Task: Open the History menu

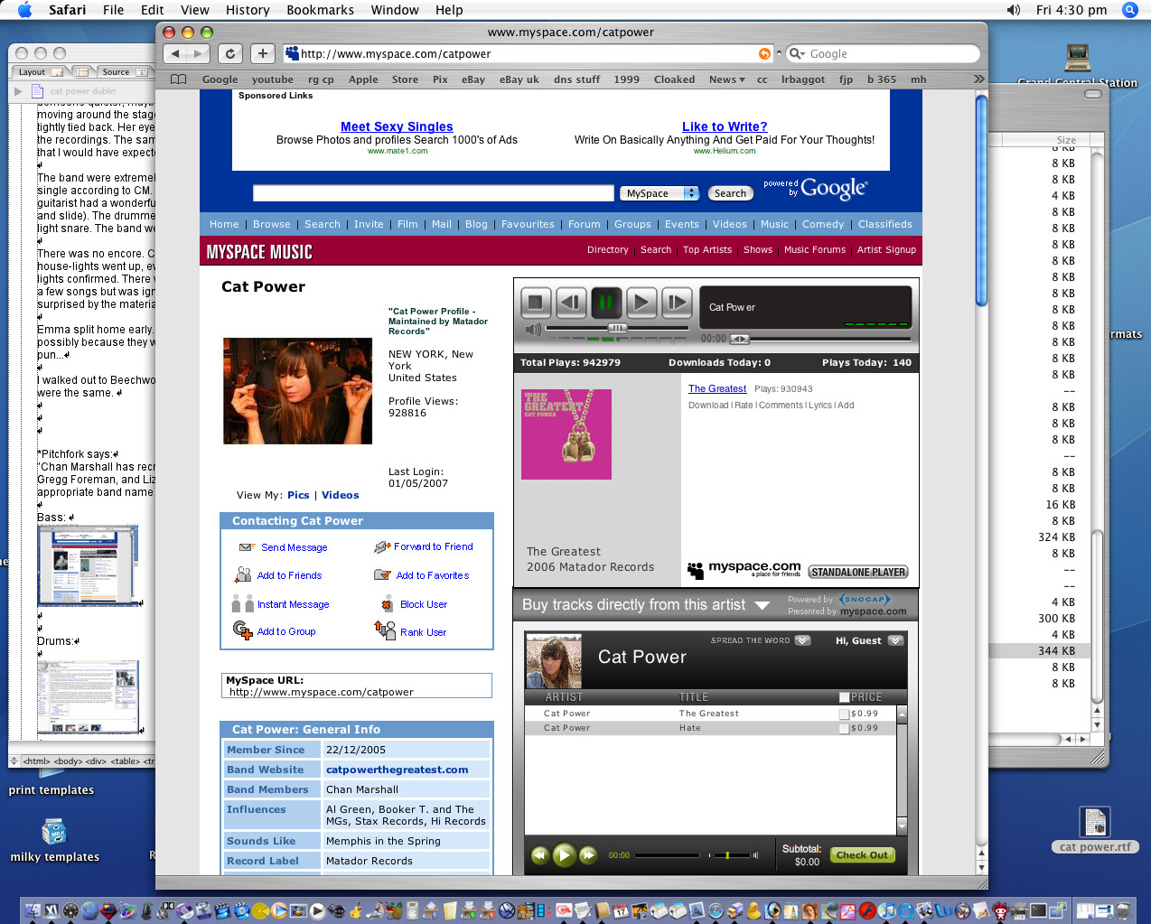Action: [248, 10]
